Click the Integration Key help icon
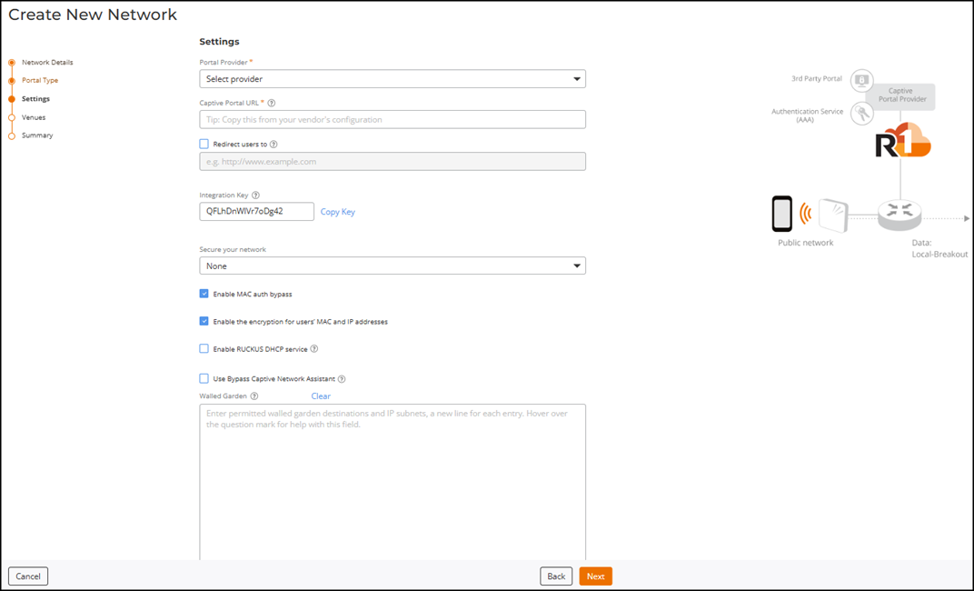 255,195
